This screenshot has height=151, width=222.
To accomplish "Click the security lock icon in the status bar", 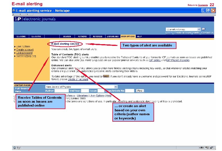I will click(x=211, y=148).
